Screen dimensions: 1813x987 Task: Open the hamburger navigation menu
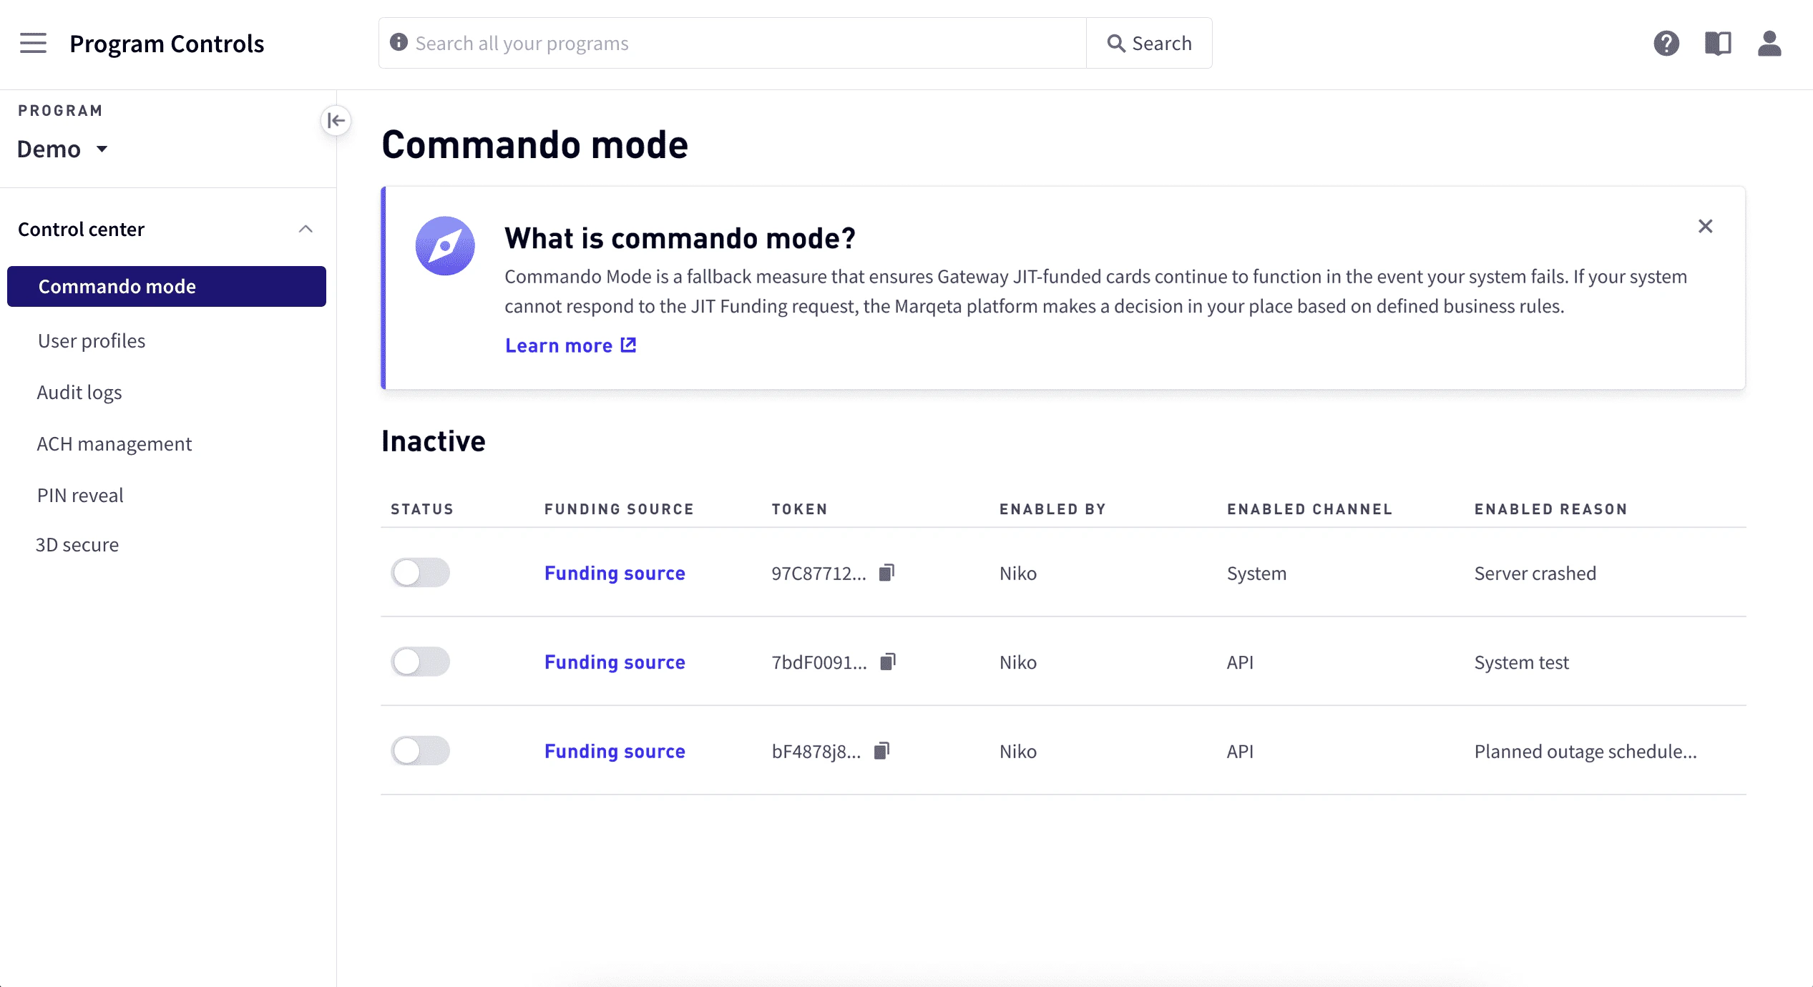[x=33, y=43]
